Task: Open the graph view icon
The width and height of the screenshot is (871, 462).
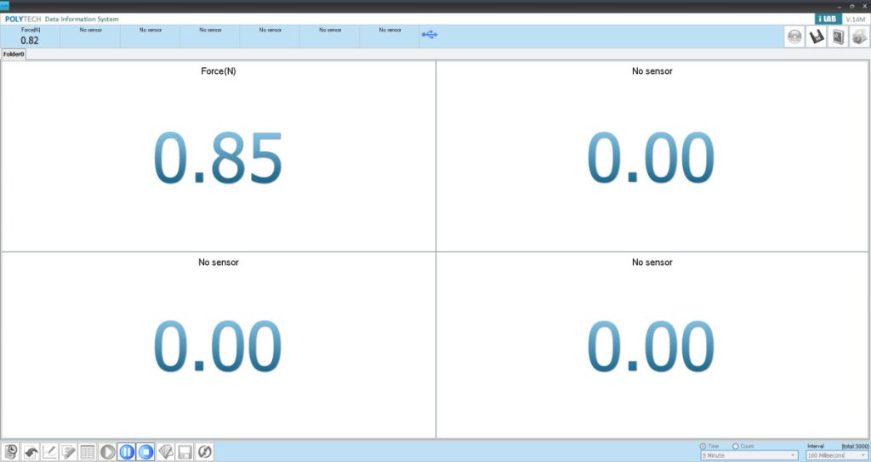Action: pyautogui.click(x=50, y=452)
